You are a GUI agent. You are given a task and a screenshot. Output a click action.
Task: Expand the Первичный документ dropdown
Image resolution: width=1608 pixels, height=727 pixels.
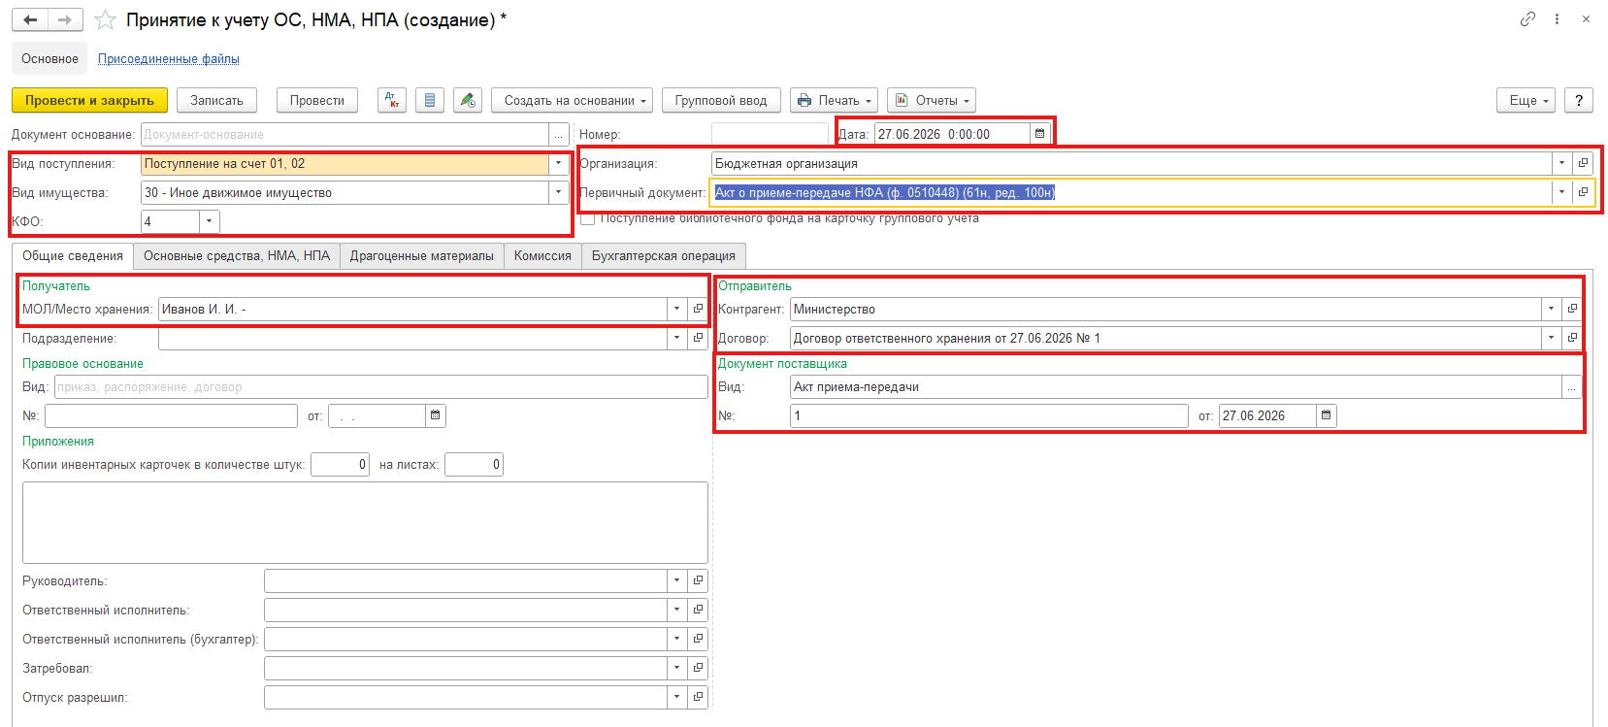pos(1561,192)
